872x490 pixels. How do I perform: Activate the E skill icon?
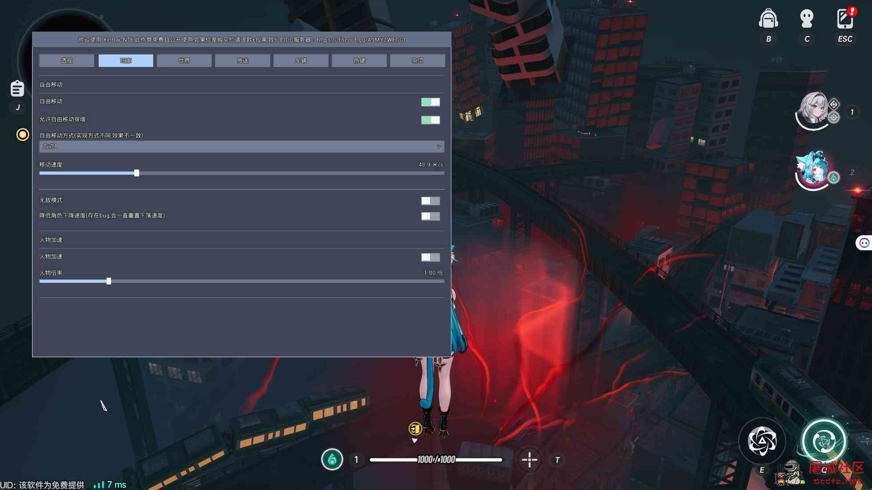[x=762, y=441]
